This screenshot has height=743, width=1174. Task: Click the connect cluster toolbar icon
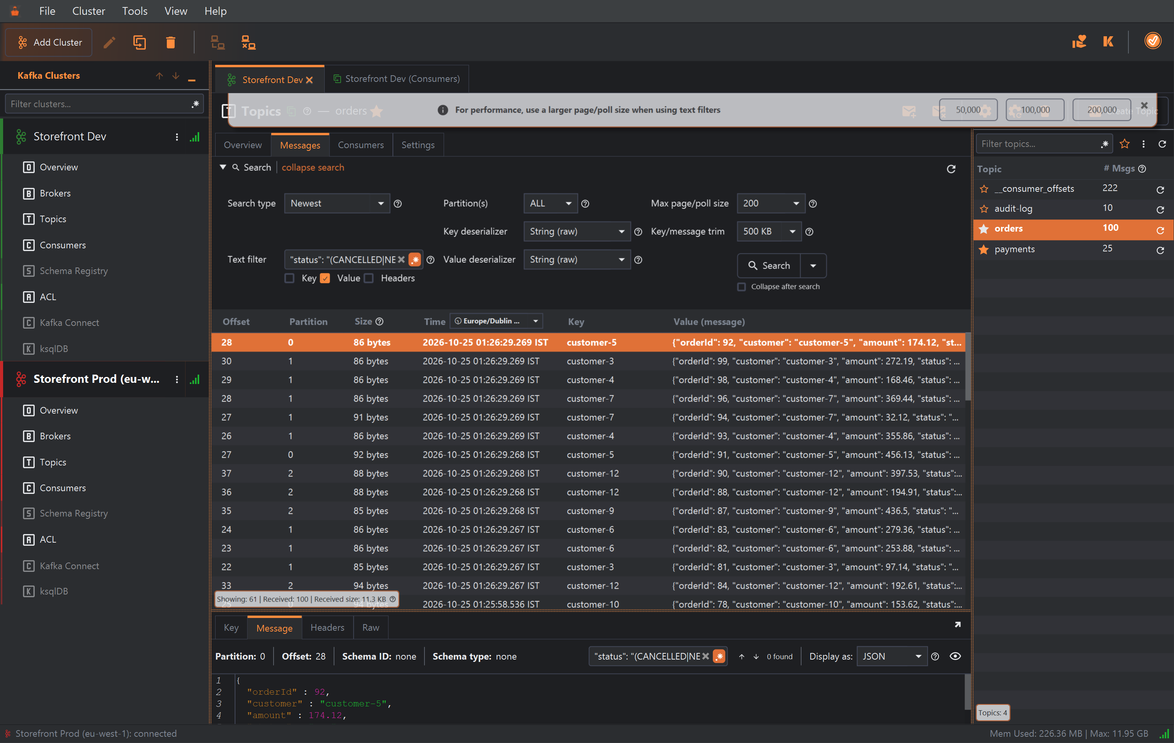tap(217, 42)
